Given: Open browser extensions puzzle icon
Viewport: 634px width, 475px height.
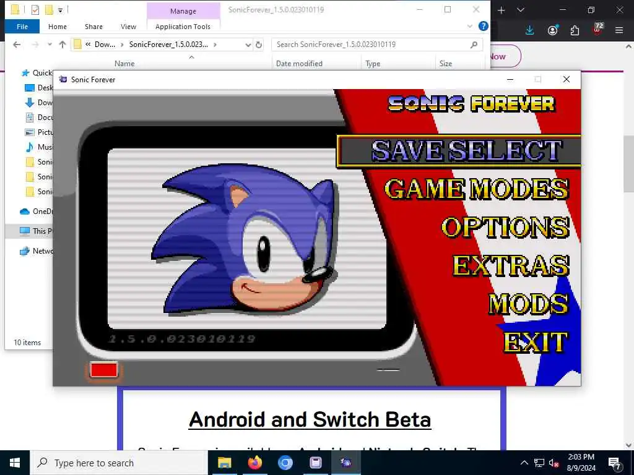Looking at the screenshot, I should point(575,30).
